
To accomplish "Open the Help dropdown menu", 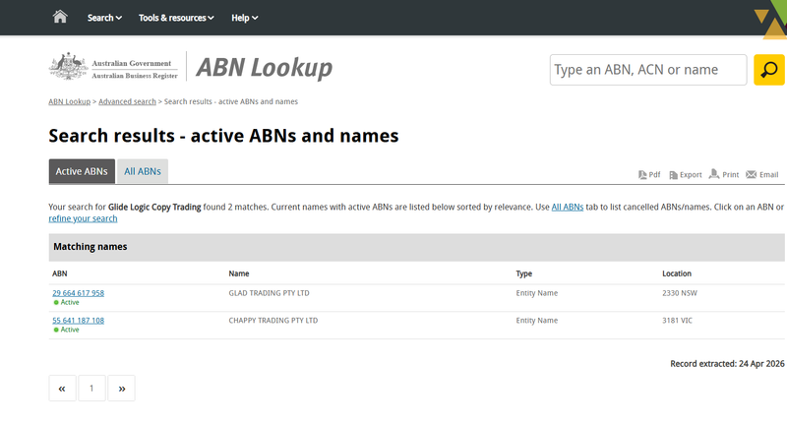I will tap(244, 18).
